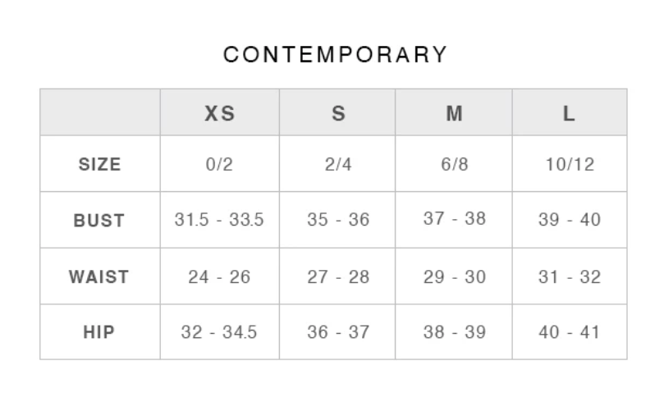Click the 32 - 34.5 hip measurement
This screenshot has width=664, height=402.
coord(219,332)
